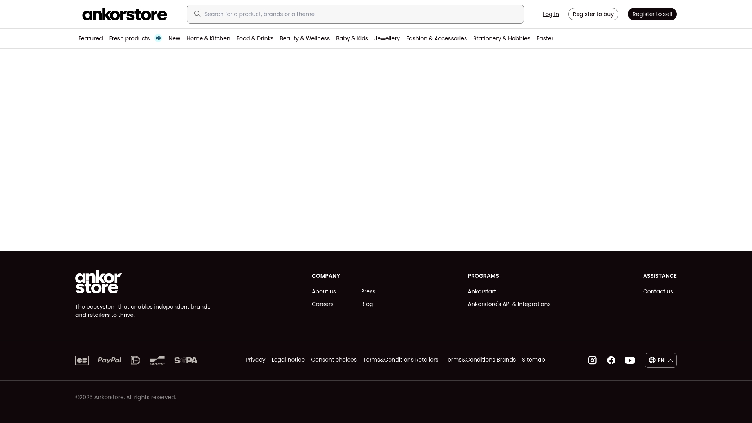Open Ankorstore's Facebook page icon
Image resolution: width=752 pixels, height=423 pixels.
point(611,360)
